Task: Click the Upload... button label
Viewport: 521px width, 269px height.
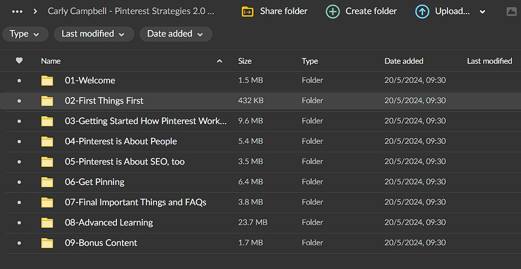Action: 453,11
